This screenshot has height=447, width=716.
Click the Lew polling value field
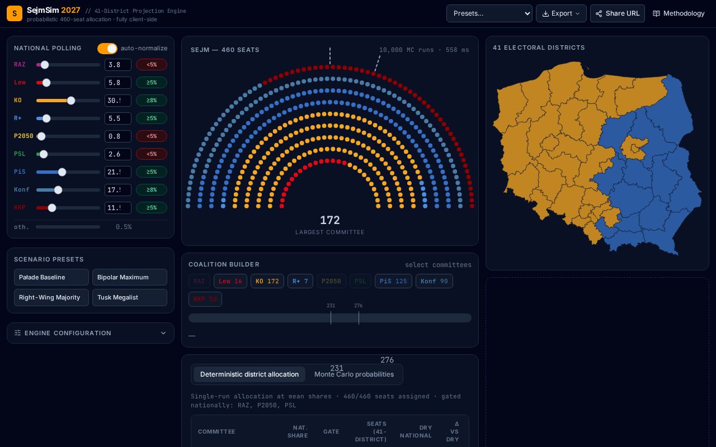pos(118,83)
